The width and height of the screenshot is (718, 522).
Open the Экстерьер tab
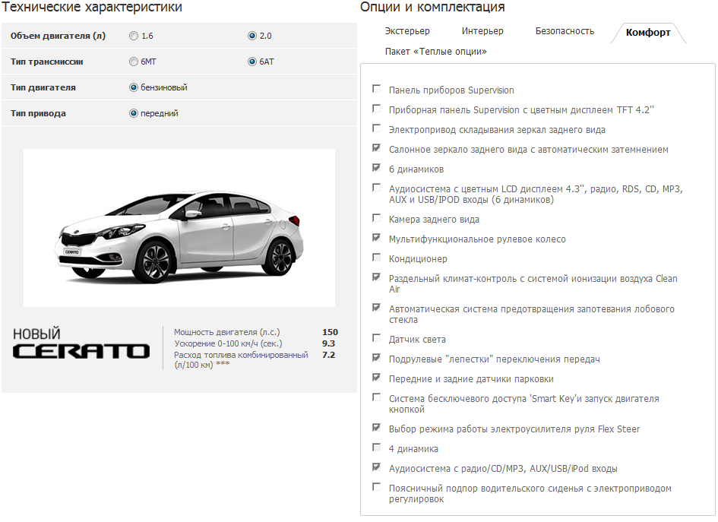[407, 31]
